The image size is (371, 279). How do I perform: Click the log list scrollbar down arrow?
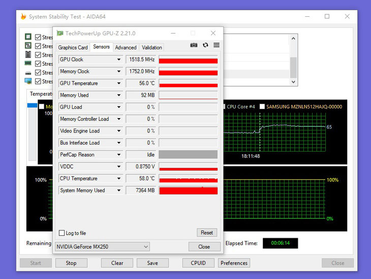(293, 82)
